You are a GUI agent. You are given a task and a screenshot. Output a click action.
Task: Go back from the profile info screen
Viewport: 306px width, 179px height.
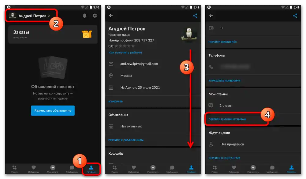click(x=111, y=16)
